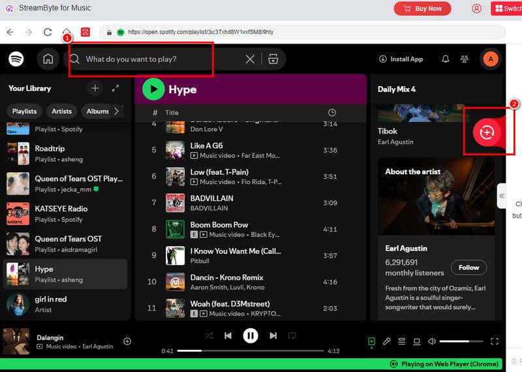The image size is (522, 372).
Task: Clear the search field with X
Action: click(x=250, y=59)
